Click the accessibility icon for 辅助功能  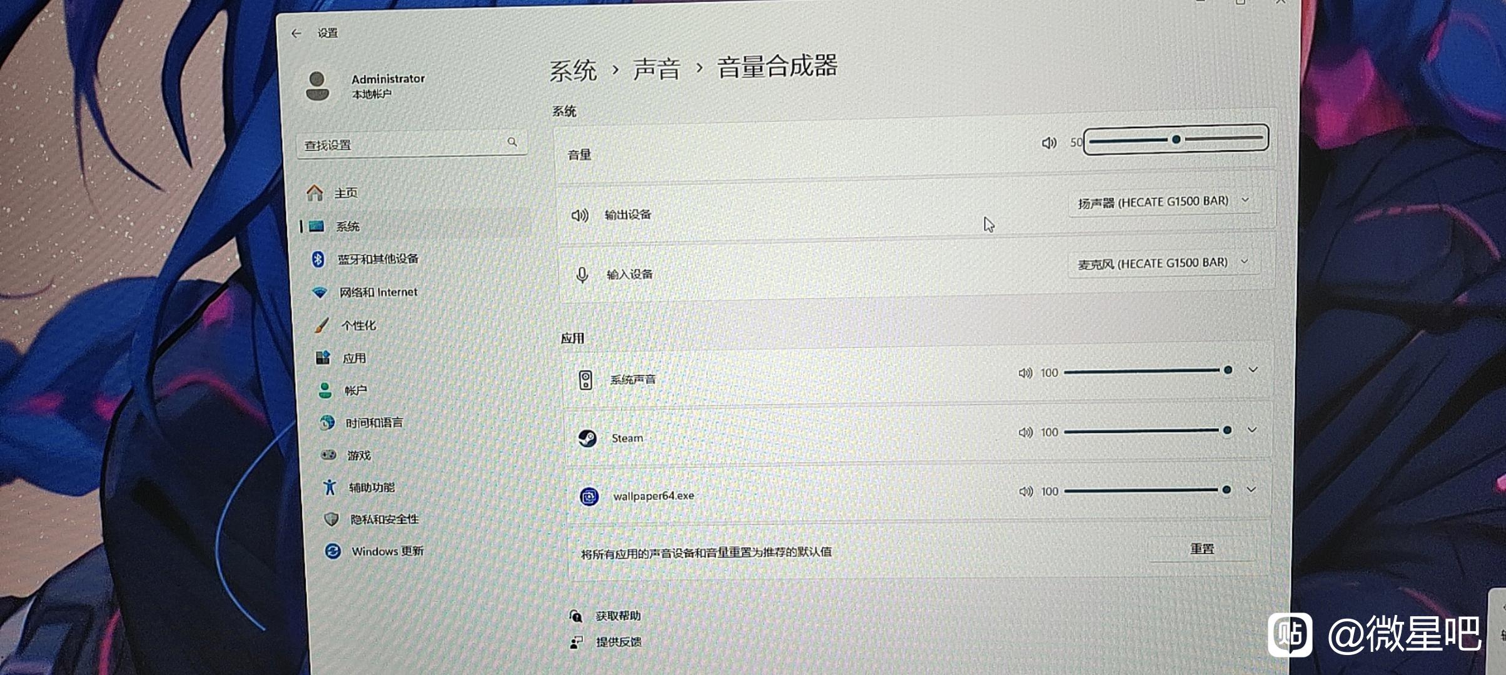(x=330, y=487)
